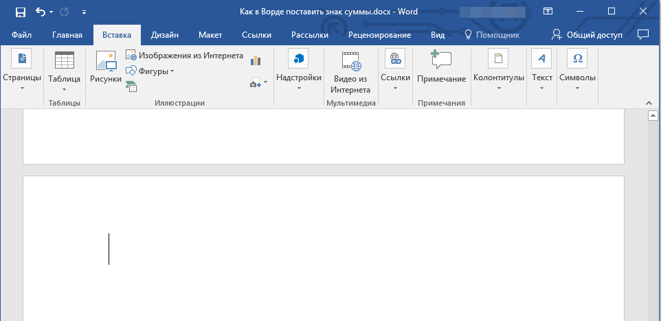Click the vertical scrollbar up arrow

point(653,116)
